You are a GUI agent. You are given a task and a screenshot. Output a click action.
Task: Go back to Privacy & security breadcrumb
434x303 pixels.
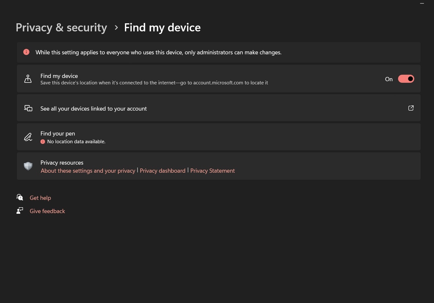coord(61,28)
